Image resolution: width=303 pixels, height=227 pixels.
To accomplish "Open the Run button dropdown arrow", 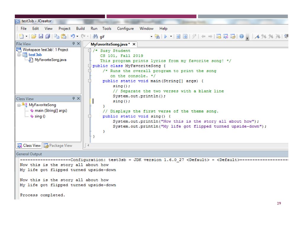I will 171,36.
